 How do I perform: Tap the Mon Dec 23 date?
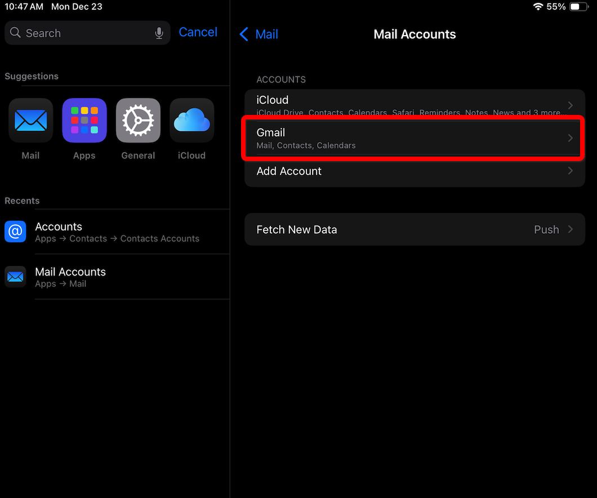77,6
